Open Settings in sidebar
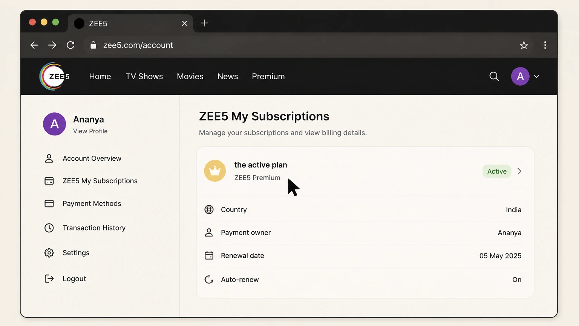This screenshot has height=326, width=579. tap(76, 253)
